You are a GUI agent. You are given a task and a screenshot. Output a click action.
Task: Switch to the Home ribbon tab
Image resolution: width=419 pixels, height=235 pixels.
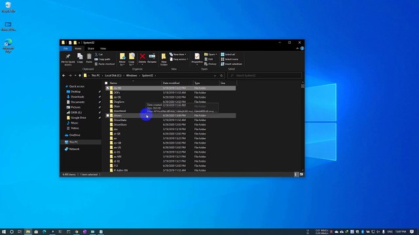(x=78, y=48)
